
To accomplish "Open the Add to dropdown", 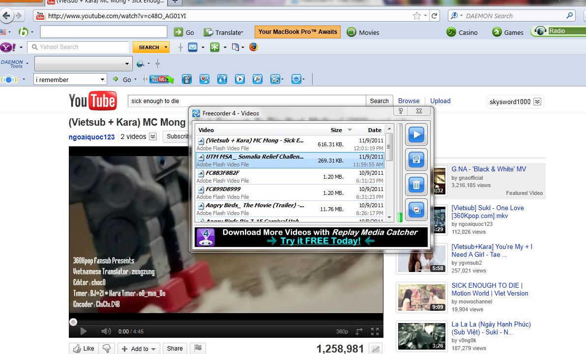I will [139, 349].
